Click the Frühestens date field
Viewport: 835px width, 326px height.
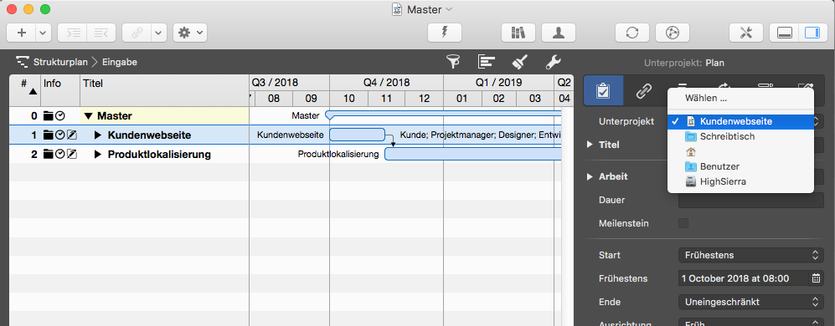point(744,278)
